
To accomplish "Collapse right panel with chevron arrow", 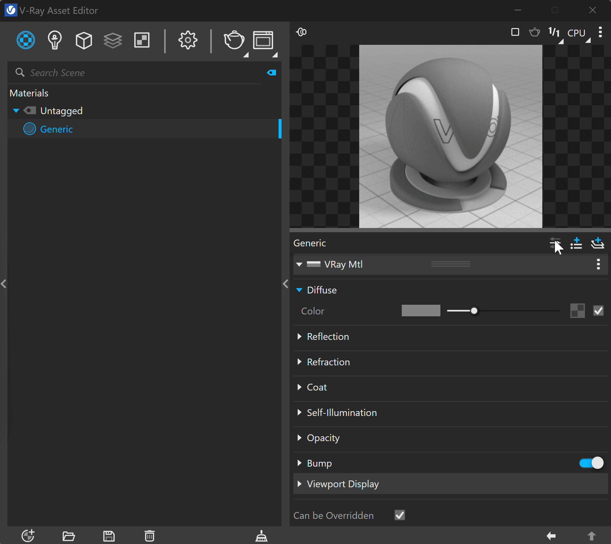I will 286,284.
